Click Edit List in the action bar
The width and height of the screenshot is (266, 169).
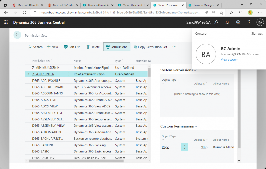[x=72, y=47]
